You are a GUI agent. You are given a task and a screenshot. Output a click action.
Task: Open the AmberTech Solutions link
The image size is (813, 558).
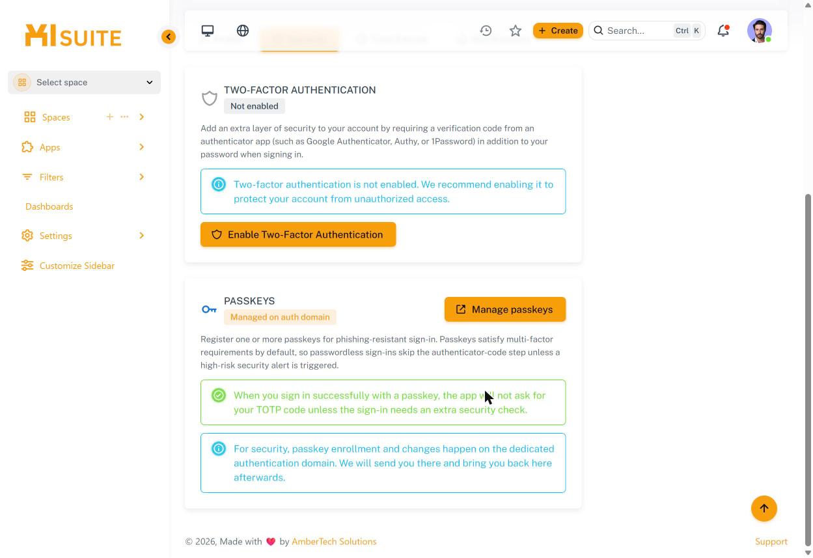coord(334,542)
